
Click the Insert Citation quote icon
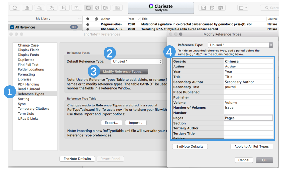tap(204, 8)
